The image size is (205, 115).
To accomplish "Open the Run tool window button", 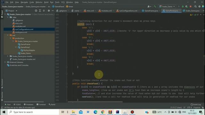I will pos(8,104).
